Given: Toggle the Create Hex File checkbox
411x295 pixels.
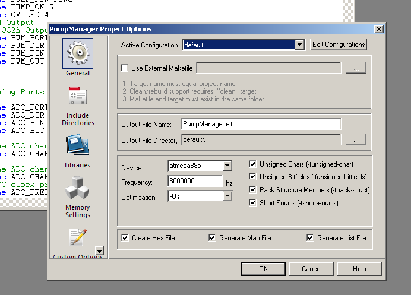Looking at the screenshot, I should pyautogui.click(x=125, y=237).
